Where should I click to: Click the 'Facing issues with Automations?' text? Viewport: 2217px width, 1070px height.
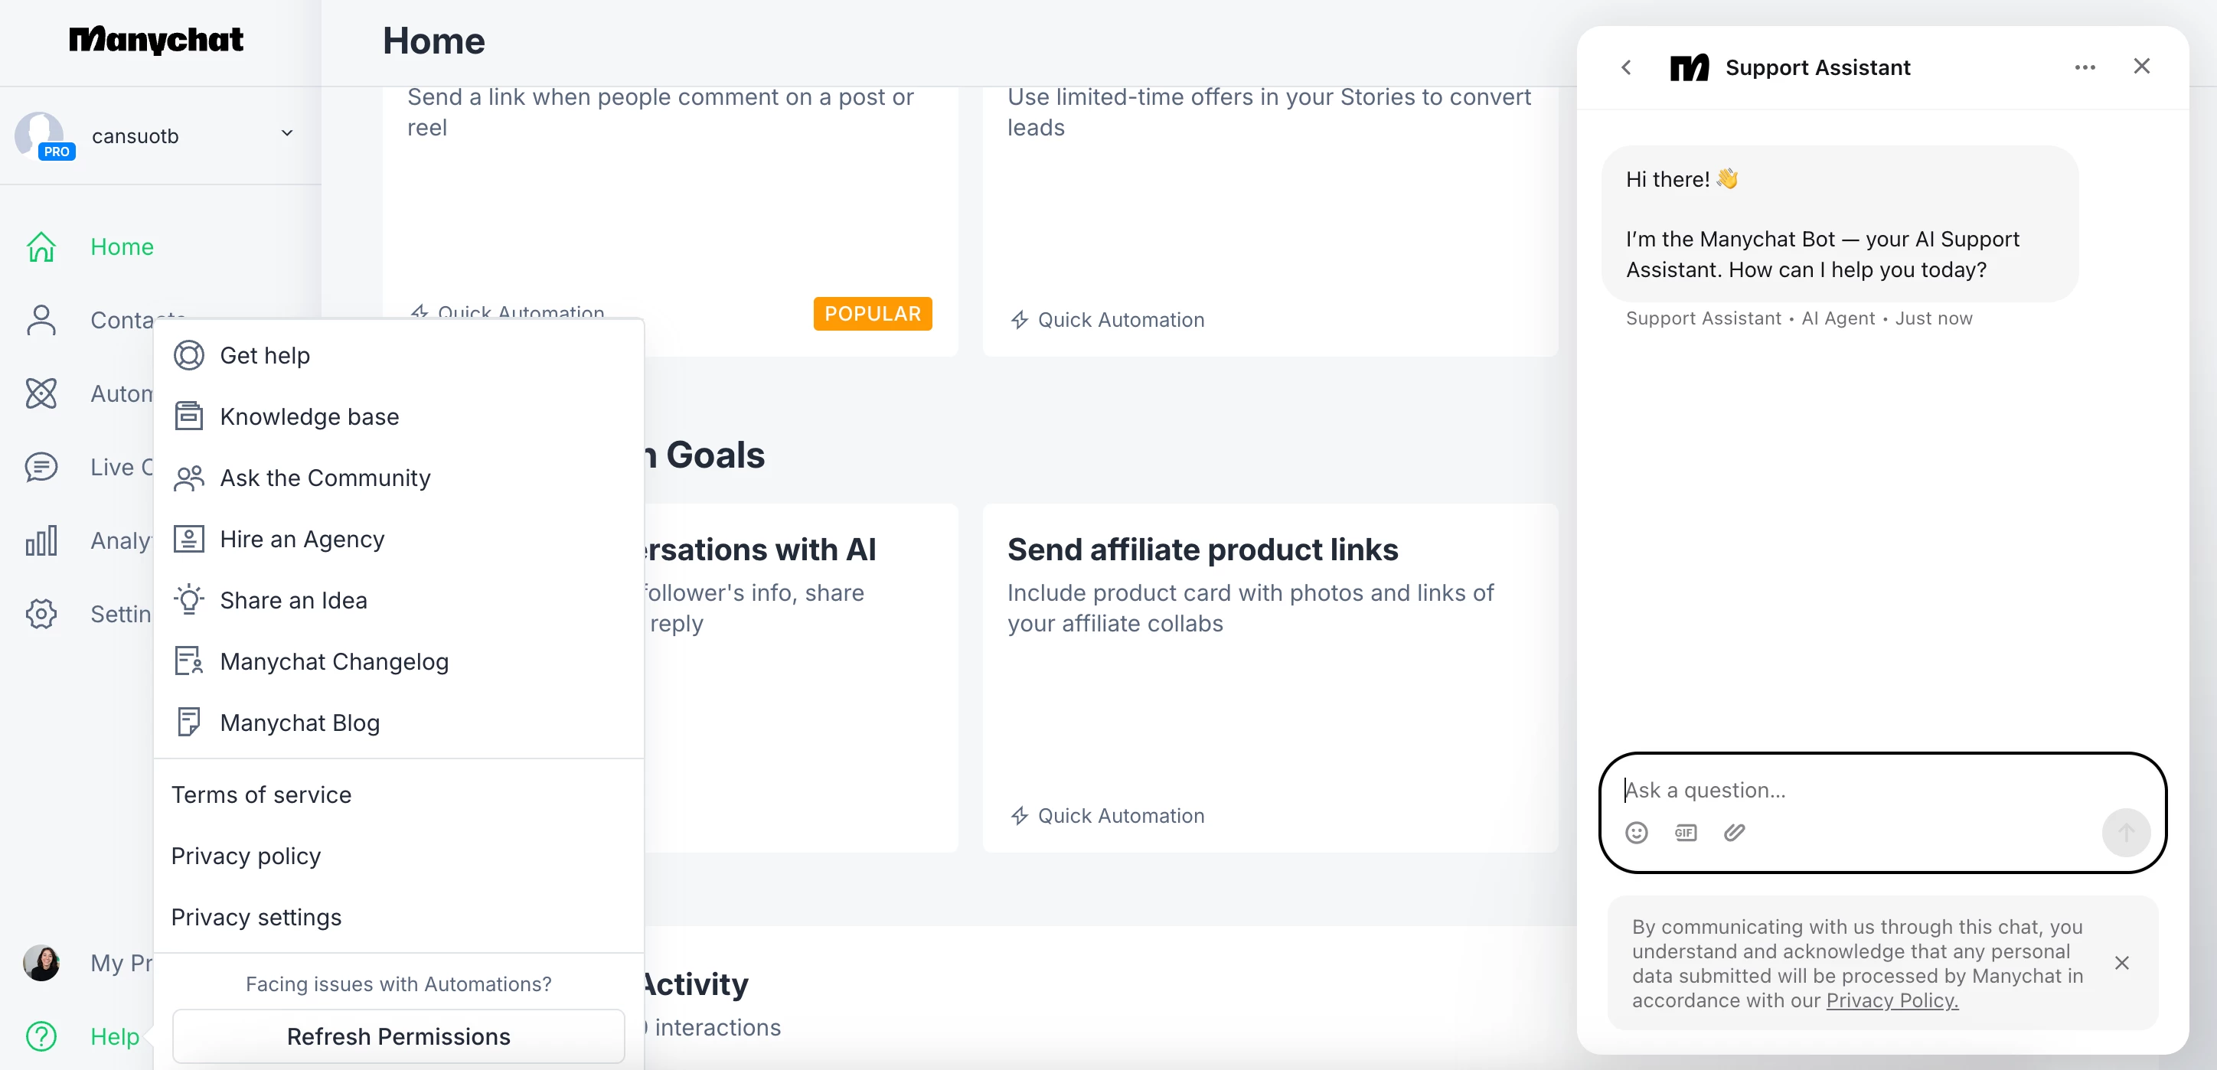point(399,984)
